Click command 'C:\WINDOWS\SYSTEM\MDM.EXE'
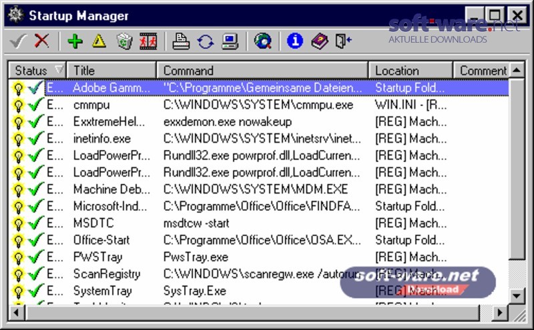This screenshot has height=330, width=534. pos(256,189)
